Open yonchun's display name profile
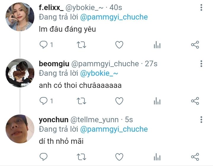Screen dimensions: 213x166 point(54,120)
